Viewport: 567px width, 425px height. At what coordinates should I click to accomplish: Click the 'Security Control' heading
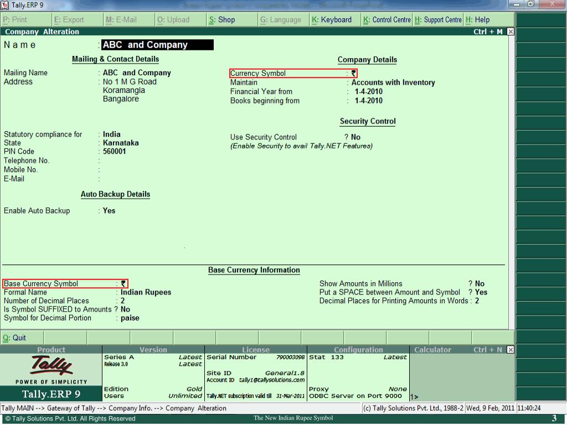tap(368, 121)
